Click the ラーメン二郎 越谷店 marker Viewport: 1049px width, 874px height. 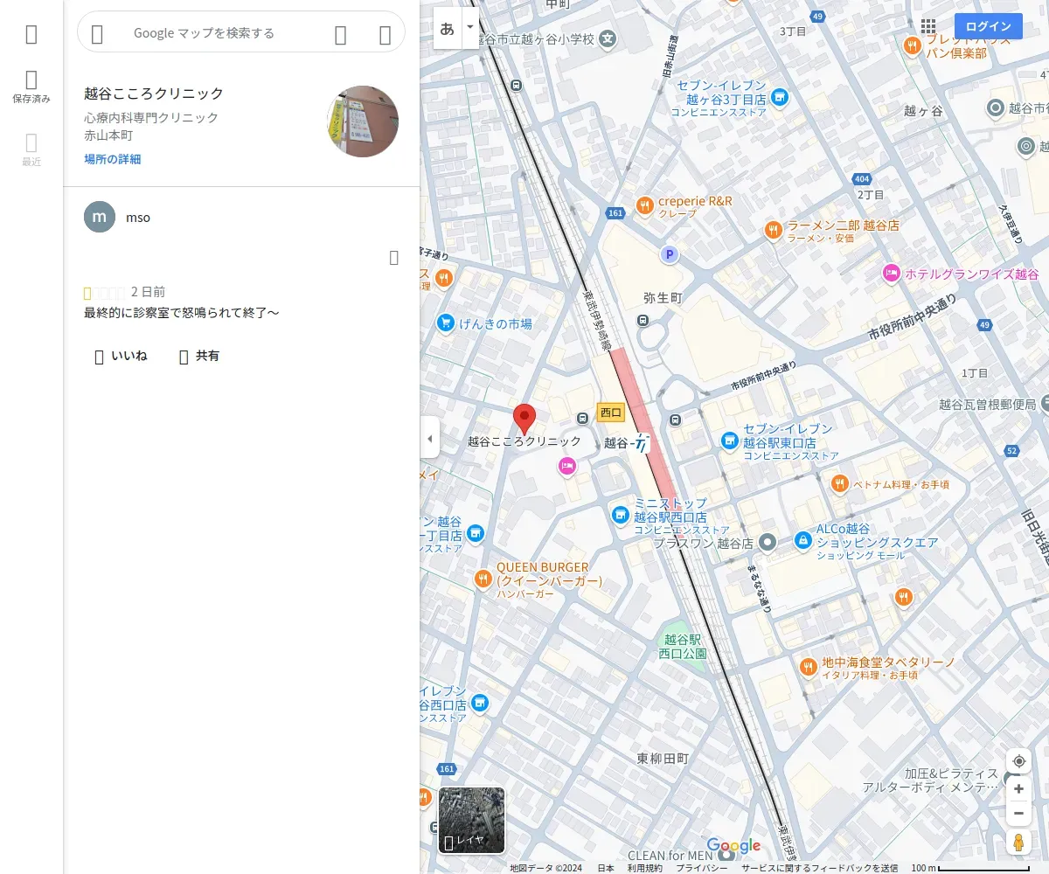(773, 230)
